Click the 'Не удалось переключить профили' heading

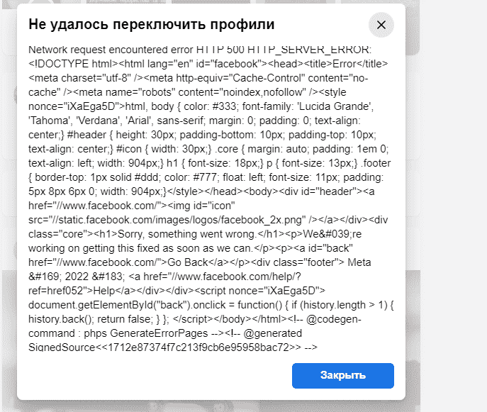click(151, 26)
